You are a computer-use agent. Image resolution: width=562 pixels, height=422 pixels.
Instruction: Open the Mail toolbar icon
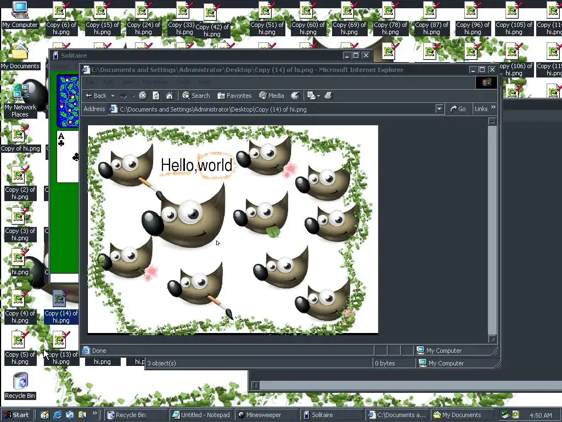pyautogui.click(x=311, y=96)
